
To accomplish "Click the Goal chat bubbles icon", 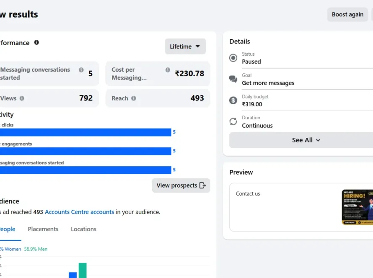I will pyautogui.click(x=233, y=79).
